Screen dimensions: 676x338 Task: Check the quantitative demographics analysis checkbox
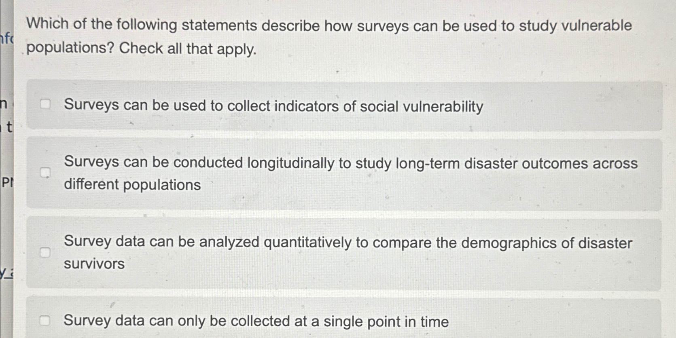[45, 252]
